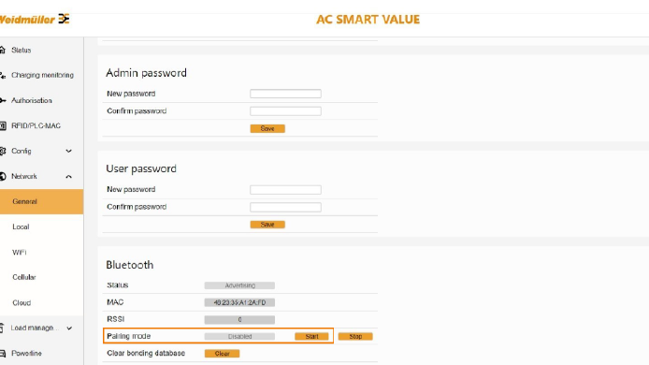Focus Admin Confirm password field

(x=285, y=111)
